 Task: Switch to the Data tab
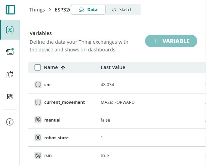pyautogui.click(x=88, y=10)
